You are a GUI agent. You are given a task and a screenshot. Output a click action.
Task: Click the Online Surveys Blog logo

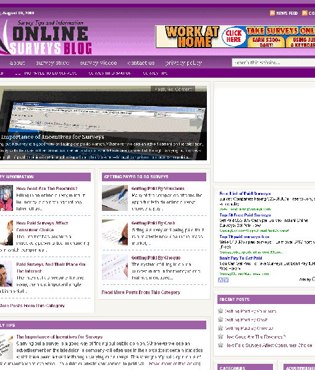[x=46, y=37]
